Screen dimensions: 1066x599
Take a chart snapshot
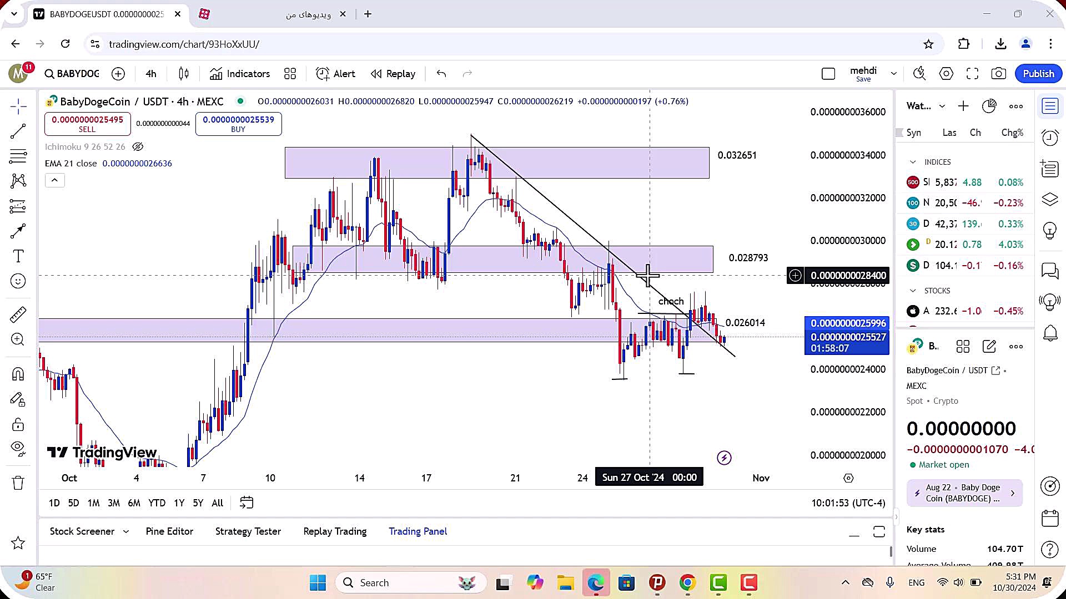click(x=999, y=74)
